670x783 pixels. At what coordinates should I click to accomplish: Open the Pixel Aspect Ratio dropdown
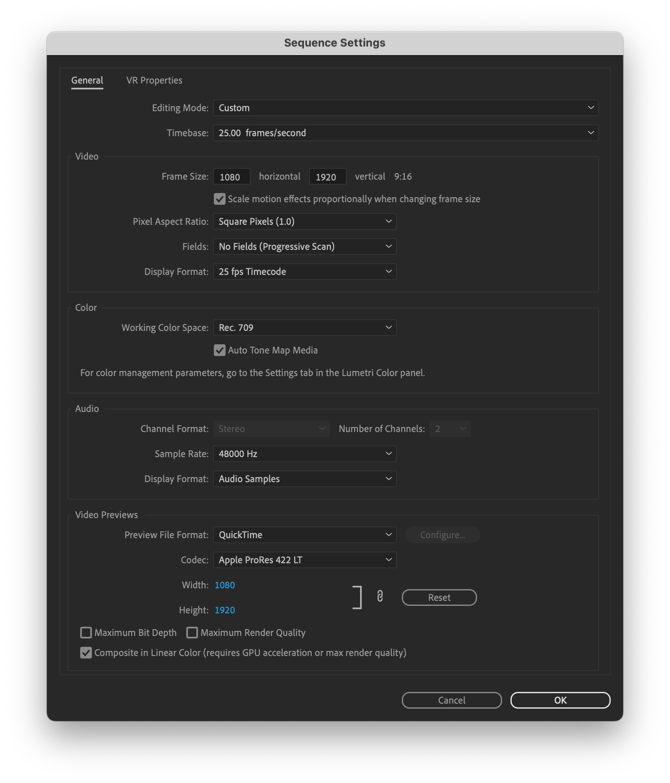tap(305, 221)
